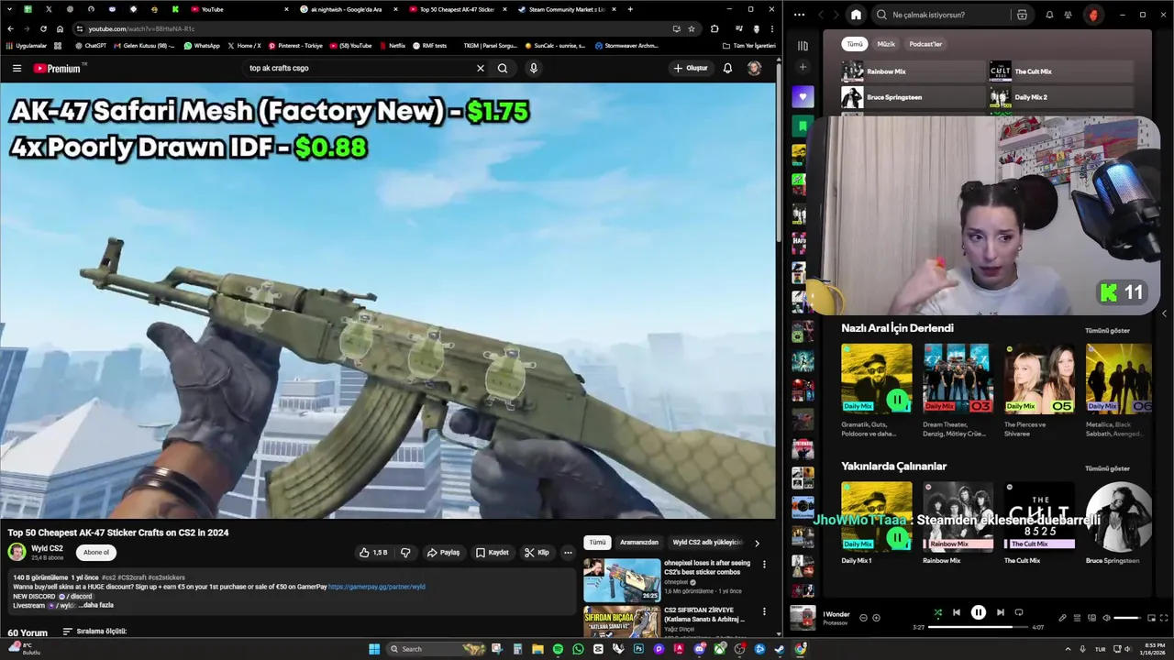1174x660 pixels.
Task: Open Sıralama ölçütü comment sorting
Action: point(94,632)
